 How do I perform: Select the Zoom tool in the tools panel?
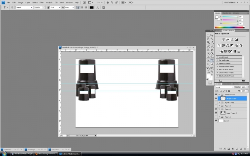[212, 72]
